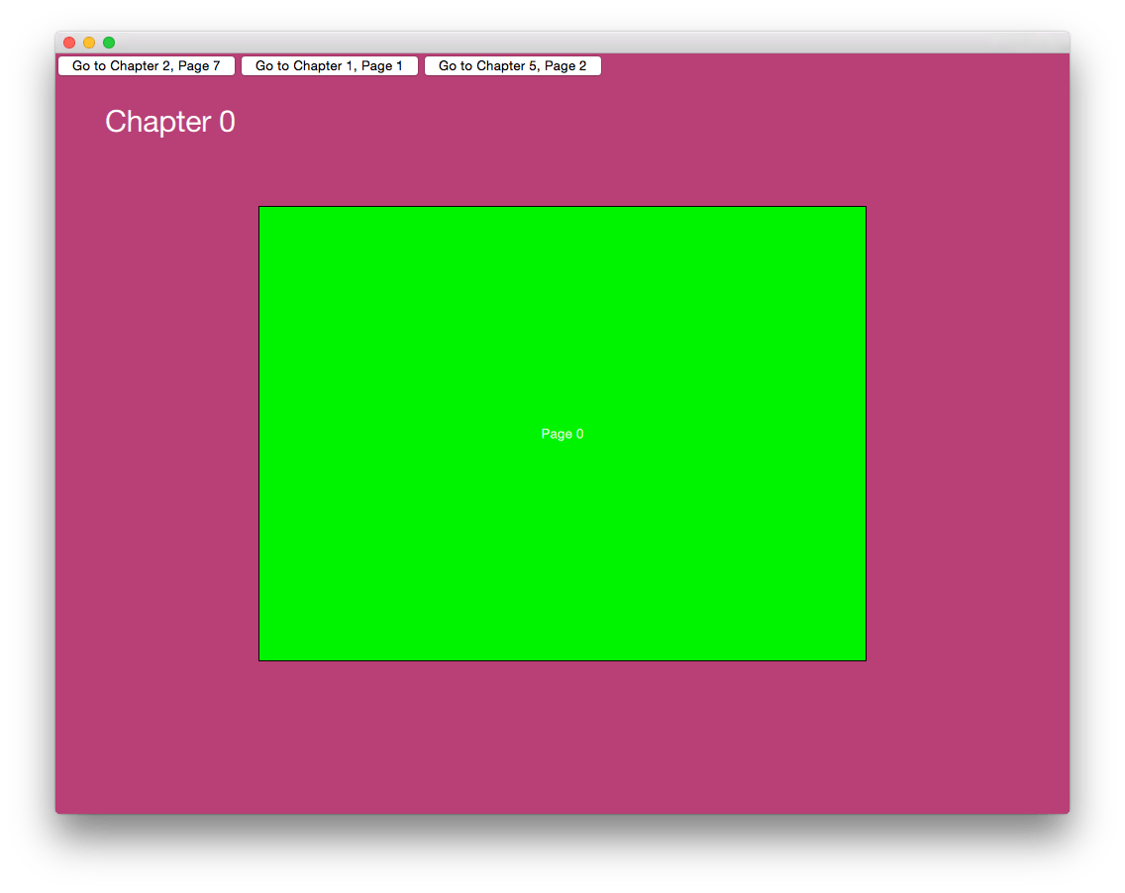Jump to Chapter 5 via the rightmost button

(x=512, y=65)
